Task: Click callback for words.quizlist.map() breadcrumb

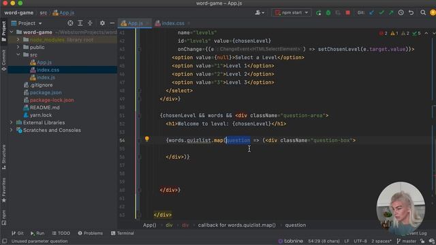Action: (236, 225)
